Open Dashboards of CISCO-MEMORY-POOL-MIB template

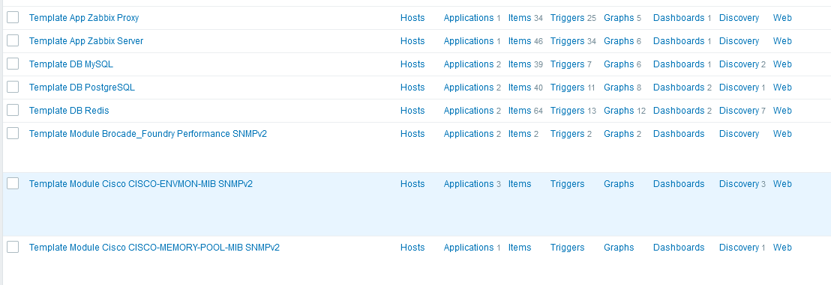click(679, 248)
